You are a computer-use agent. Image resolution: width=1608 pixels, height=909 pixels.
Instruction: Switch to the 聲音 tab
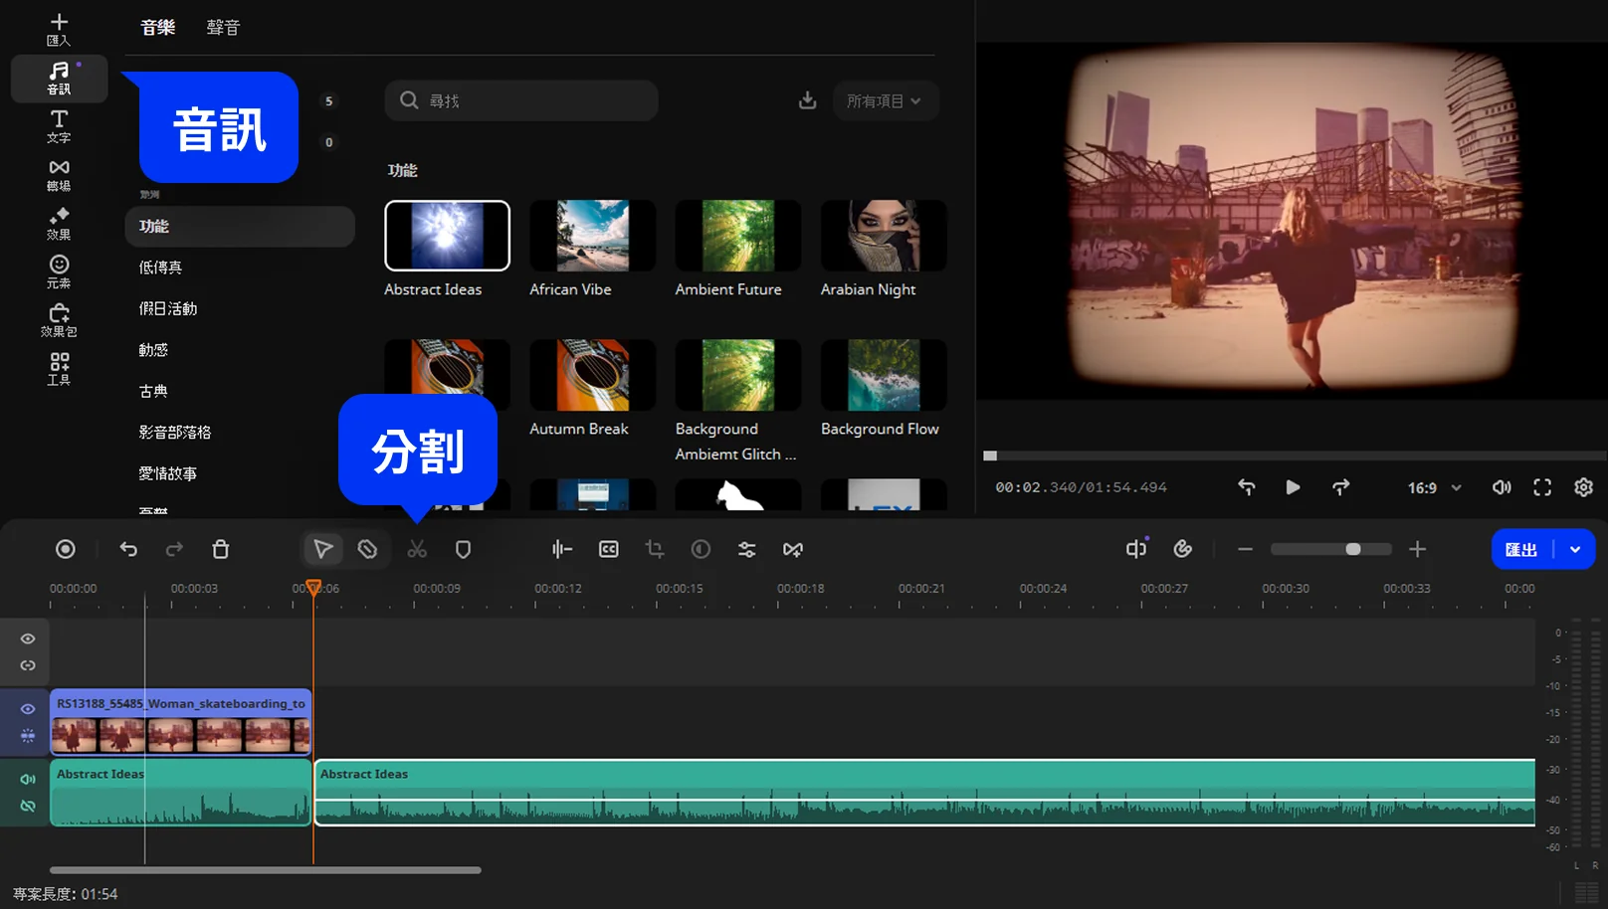point(223,28)
